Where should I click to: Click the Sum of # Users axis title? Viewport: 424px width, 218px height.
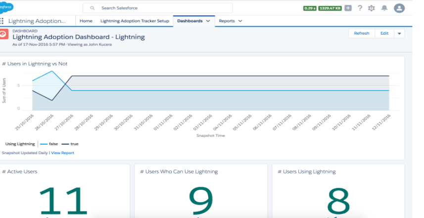(x=4, y=91)
